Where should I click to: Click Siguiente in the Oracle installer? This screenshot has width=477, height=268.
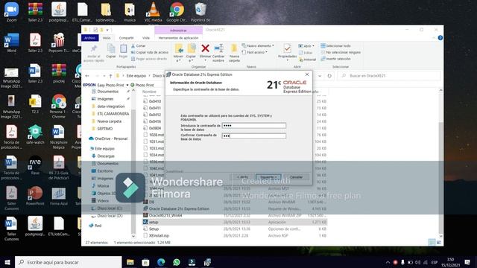268,177
